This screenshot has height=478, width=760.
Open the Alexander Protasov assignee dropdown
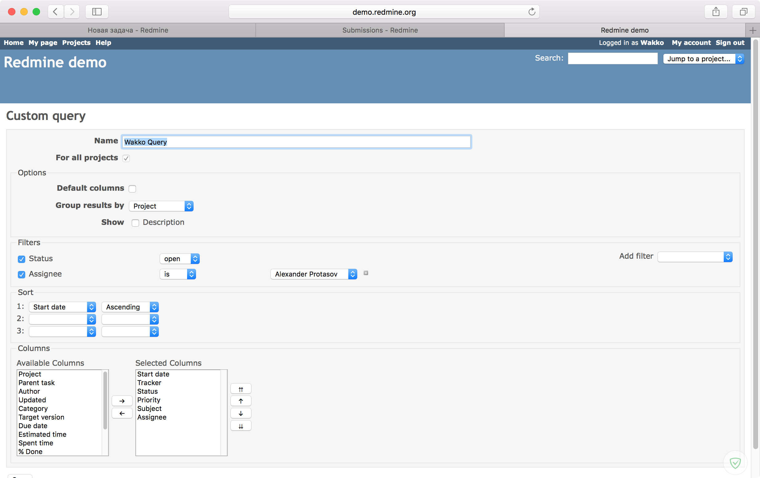pyautogui.click(x=314, y=274)
